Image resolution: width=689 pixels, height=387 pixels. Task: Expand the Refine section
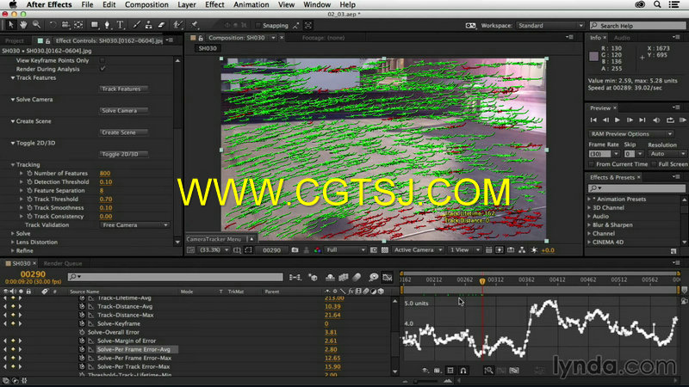(13, 250)
